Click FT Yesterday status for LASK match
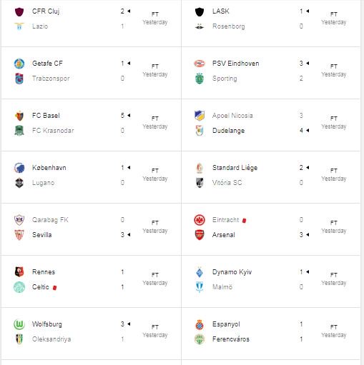This screenshot has height=365, width=364. pyautogui.click(x=334, y=19)
